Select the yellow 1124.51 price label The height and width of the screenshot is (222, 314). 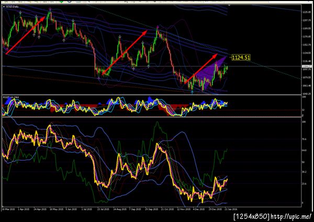point(241,57)
